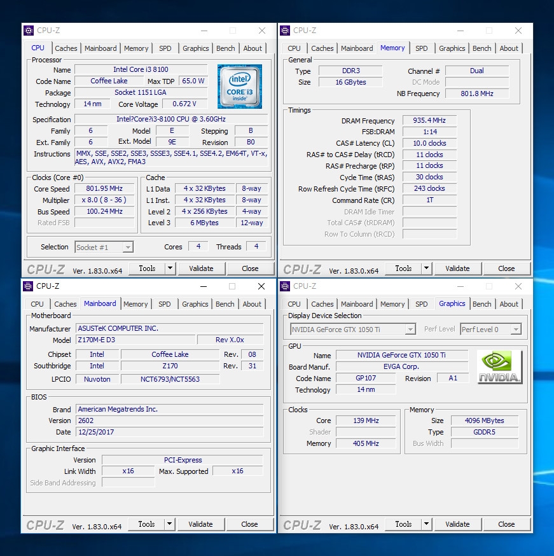554x556 pixels.
Task: Click the GPU memory size 4096 MBytes value
Action: click(485, 420)
